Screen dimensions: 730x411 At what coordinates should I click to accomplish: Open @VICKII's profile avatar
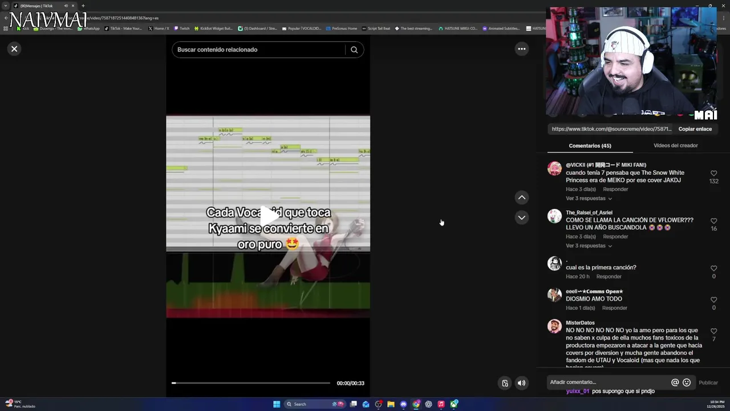point(554,168)
